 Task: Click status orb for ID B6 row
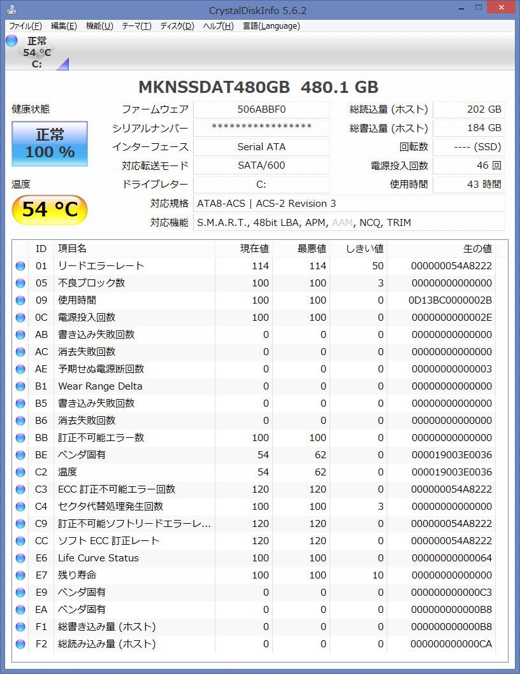20,421
